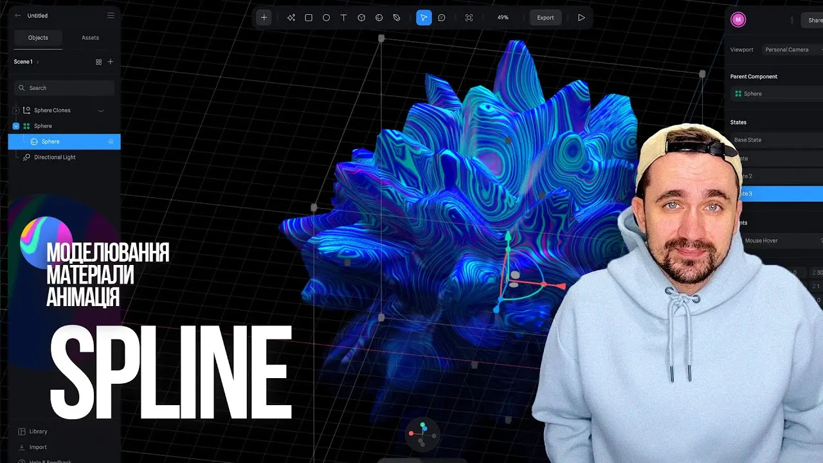This screenshot has height=463, width=823.
Task: Select the Rectangle shape tool
Action: (x=309, y=18)
